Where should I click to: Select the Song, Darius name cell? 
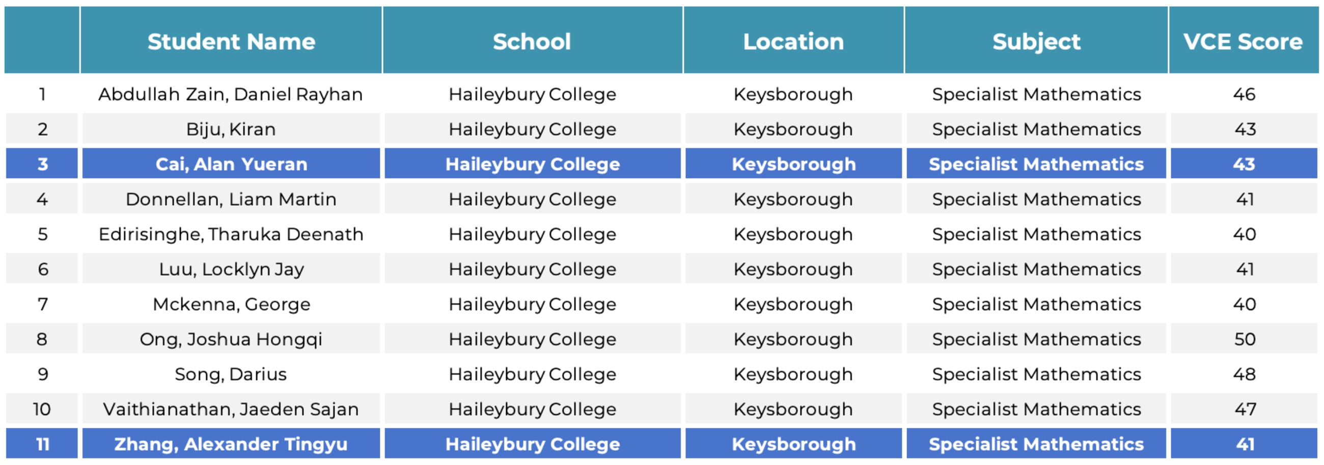[x=231, y=373]
